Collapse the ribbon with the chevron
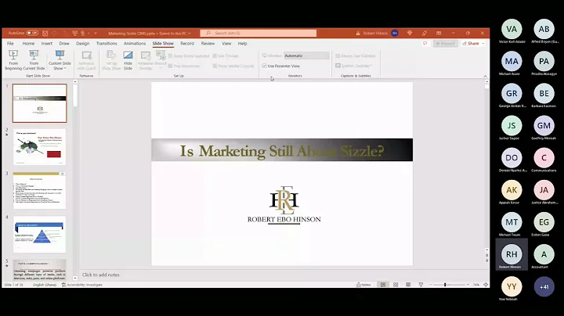The width and height of the screenshot is (564, 316). [x=485, y=76]
